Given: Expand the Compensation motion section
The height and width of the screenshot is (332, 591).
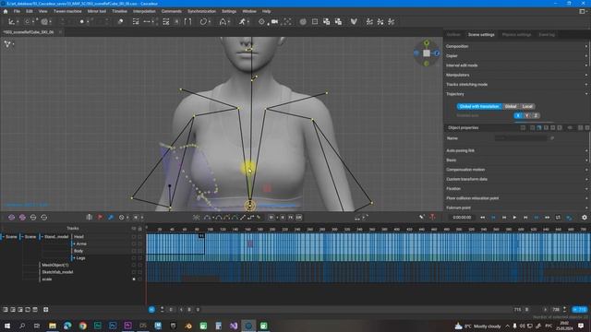Looking at the screenshot, I should click(516, 170).
